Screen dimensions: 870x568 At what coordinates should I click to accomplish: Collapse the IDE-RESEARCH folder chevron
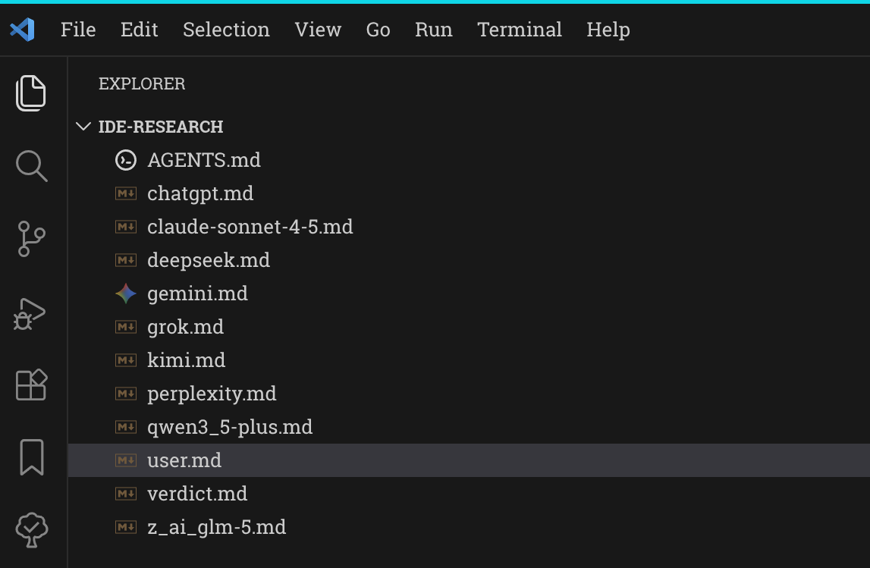pos(83,127)
